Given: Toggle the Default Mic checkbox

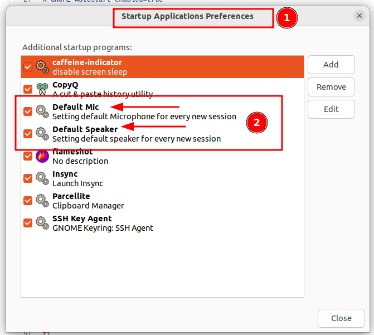Looking at the screenshot, I should point(28,111).
